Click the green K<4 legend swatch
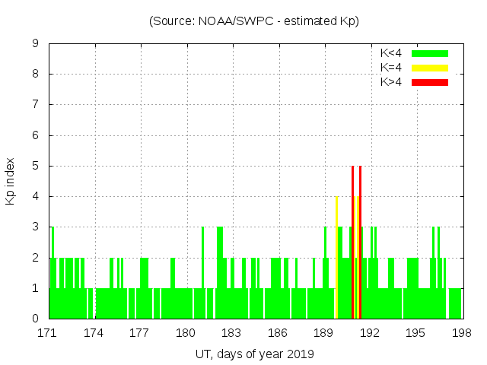 [430, 53]
